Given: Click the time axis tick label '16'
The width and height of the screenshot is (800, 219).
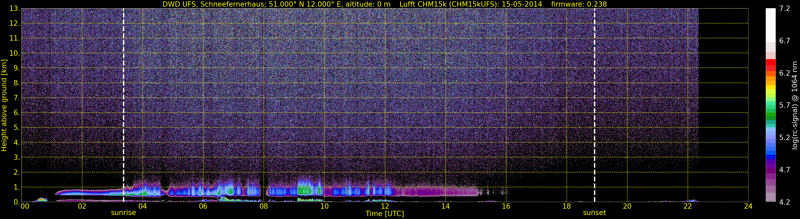Looking at the screenshot, I should click(x=506, y=206).
